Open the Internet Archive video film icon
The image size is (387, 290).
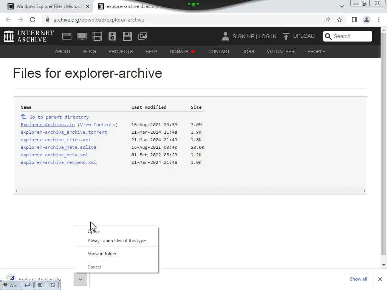coord(97,36)
